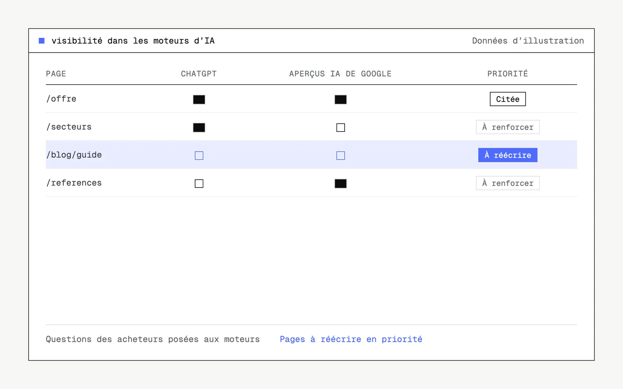Open Questions des acheteurs posées aux moteurs tab
The height and width of the screenshot is (389, 623).
coord(153,339)
